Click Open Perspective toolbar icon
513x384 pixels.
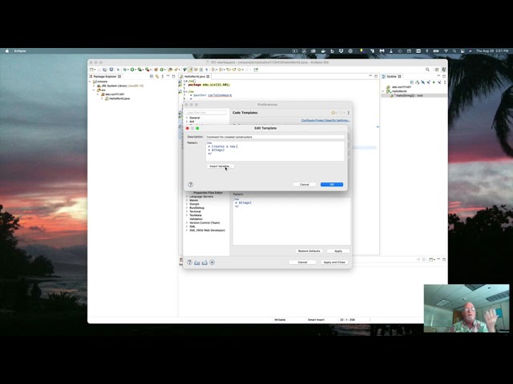click(437, 70)
